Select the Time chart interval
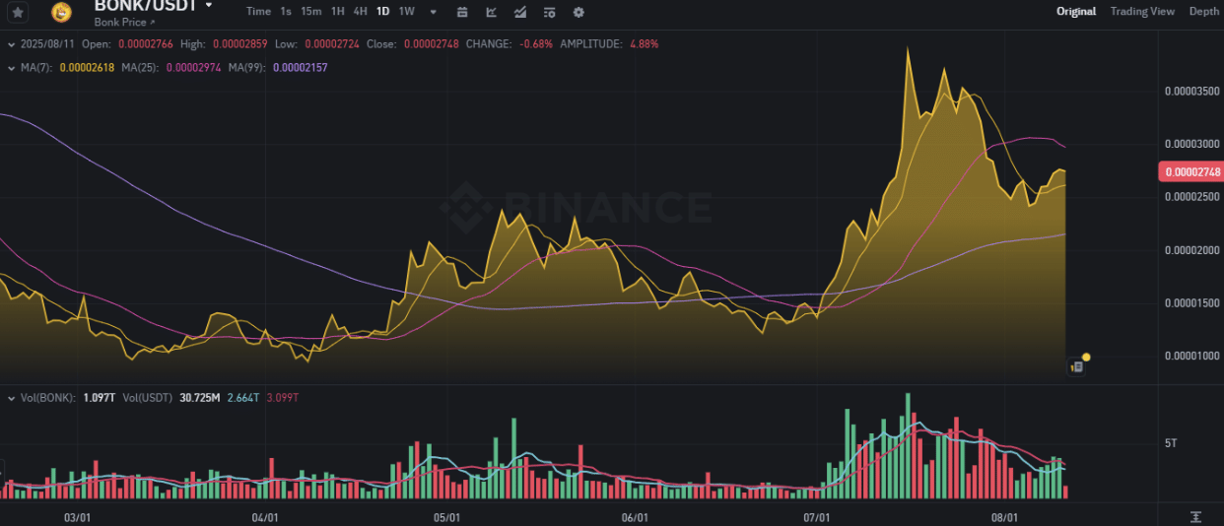 coord(258,12)
